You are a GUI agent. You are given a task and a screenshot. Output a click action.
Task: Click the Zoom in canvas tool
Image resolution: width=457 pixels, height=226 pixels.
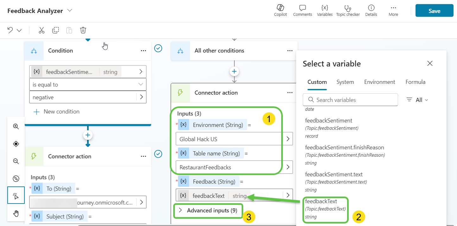tap(16, 126)
